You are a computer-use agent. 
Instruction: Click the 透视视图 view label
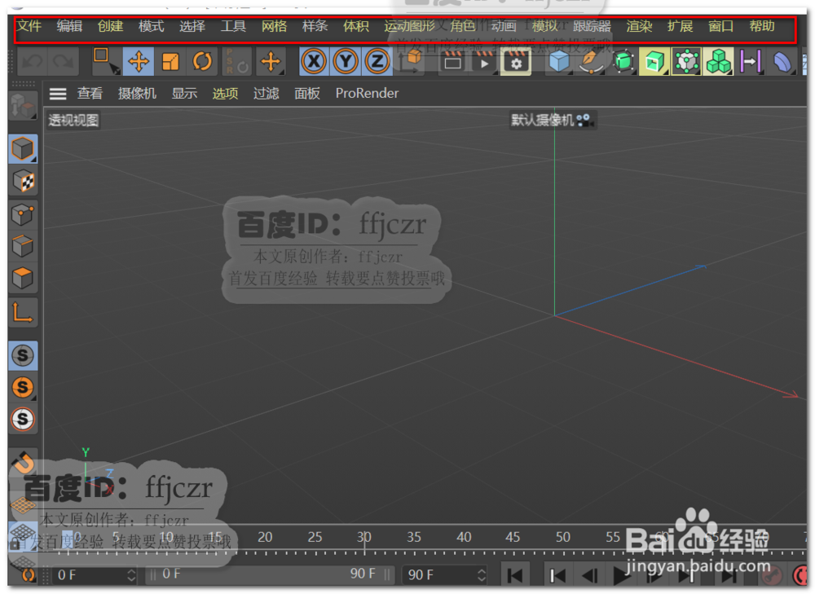[x=73, y=121]
